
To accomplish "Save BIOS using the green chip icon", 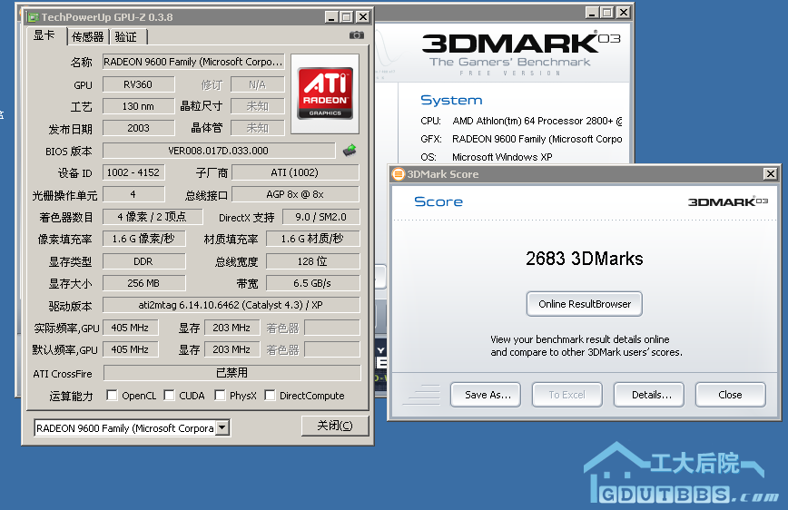I will pyautogui.click(x=350, y=150).
